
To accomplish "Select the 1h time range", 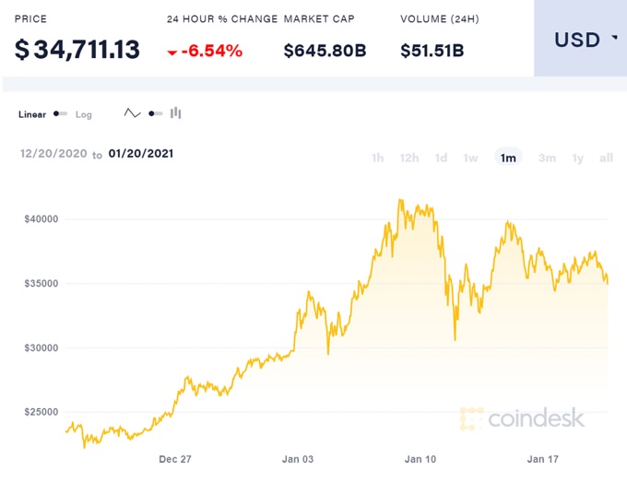I will [x=377, y=158].
